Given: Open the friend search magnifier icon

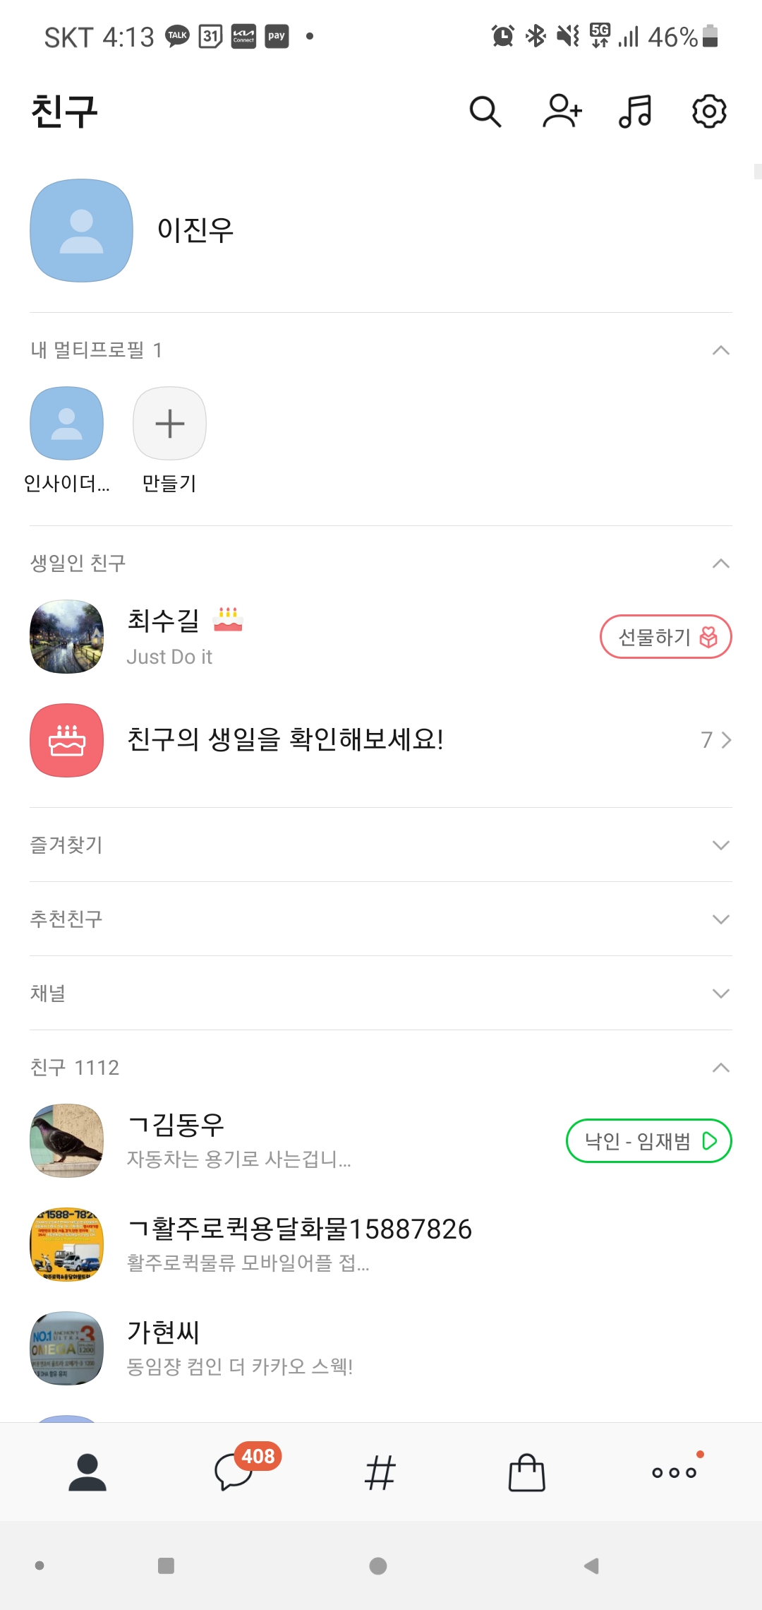Looking at the screenshot, I should tap(485, 112).
